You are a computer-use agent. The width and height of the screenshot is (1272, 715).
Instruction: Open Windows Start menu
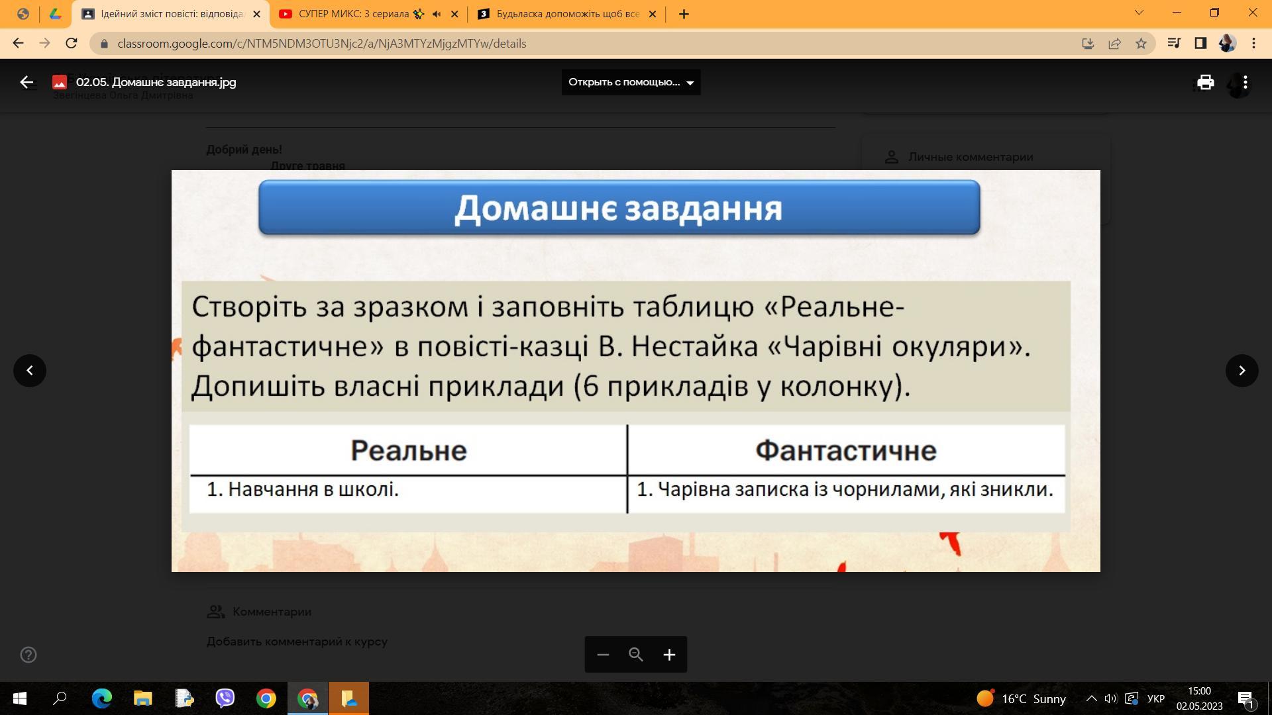click(20, 698)
